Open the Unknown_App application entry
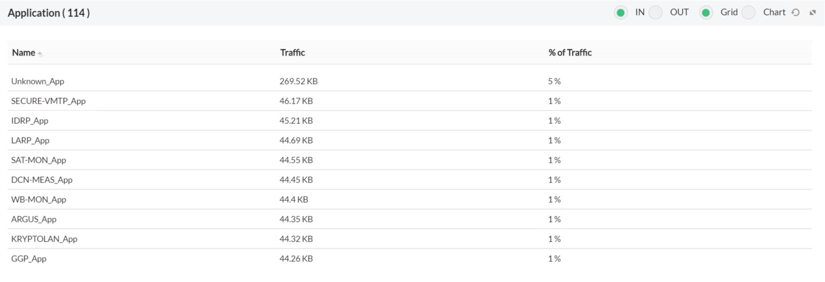The width and height of the screenshot is (825, 282). [x=38, y=81]
